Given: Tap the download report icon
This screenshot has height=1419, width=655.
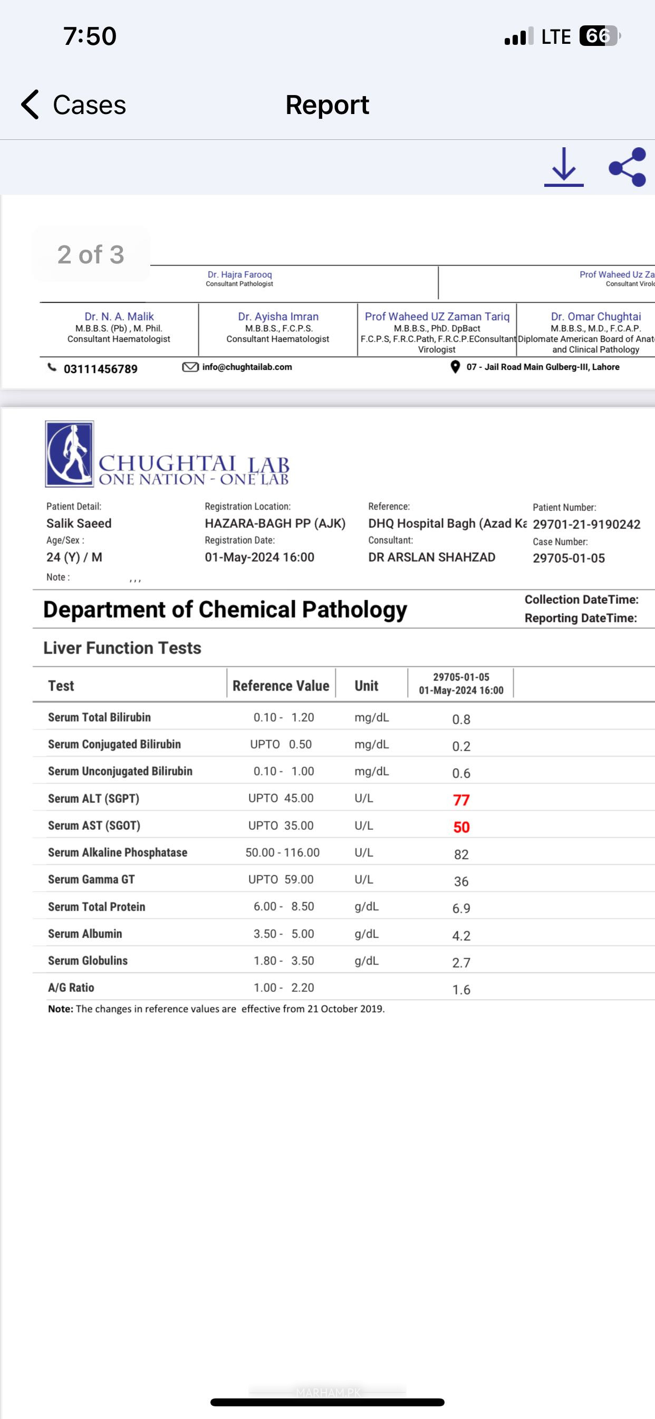Looking at the screenshot, I should point(564,167).
